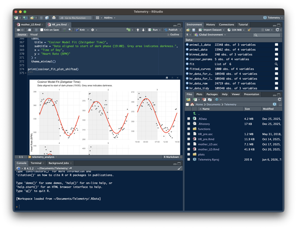Click the Print document icon
The image size is (297, 229).
point(54,17)
